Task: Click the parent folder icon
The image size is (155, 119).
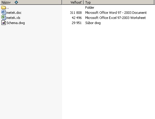Action: click(x=4, y=8)
